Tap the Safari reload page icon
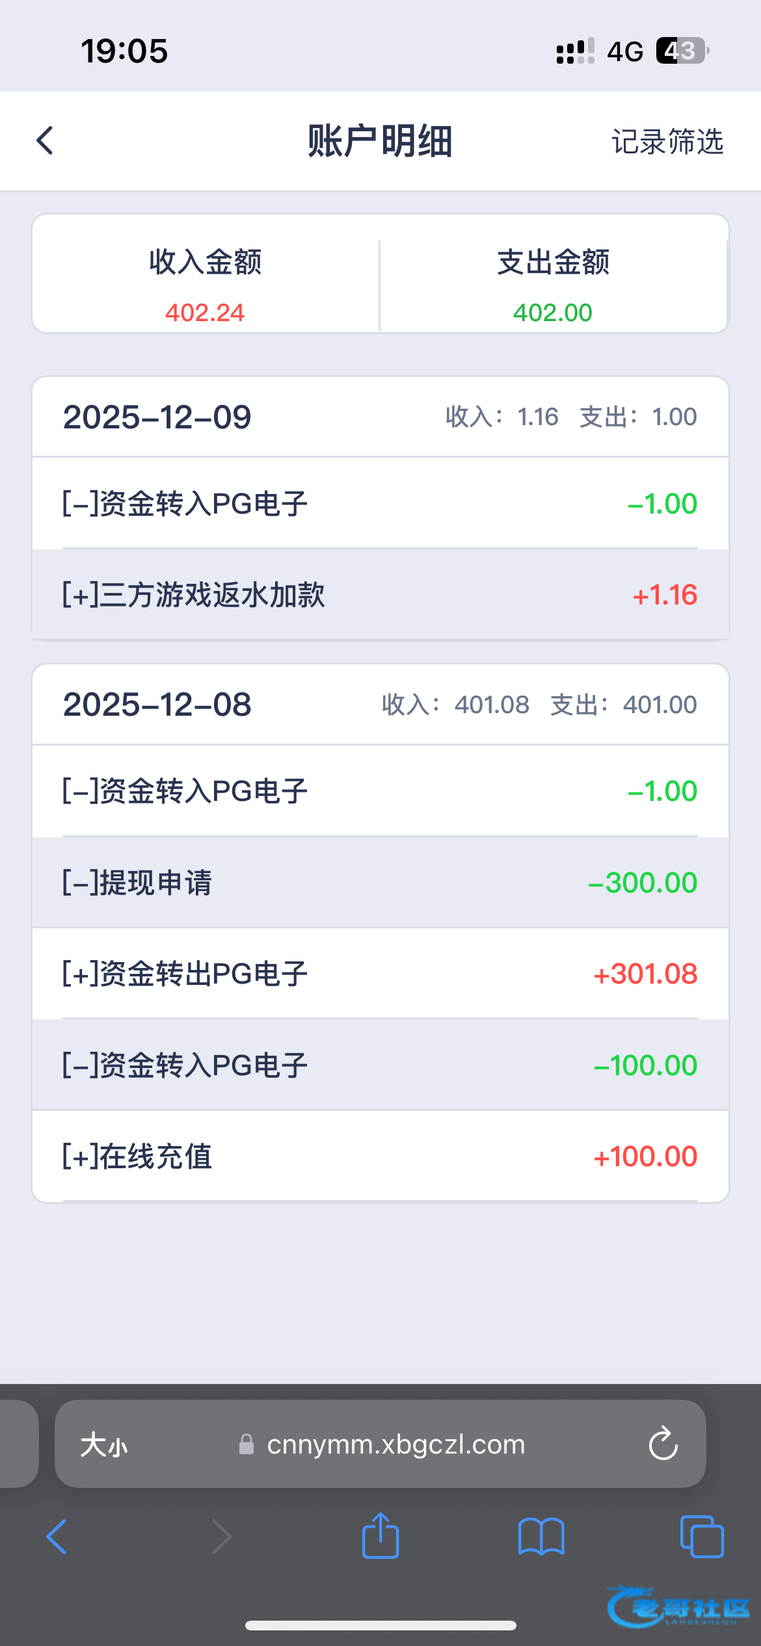761x1646 pixels. pyautogui.click(x=663, y=1444)
